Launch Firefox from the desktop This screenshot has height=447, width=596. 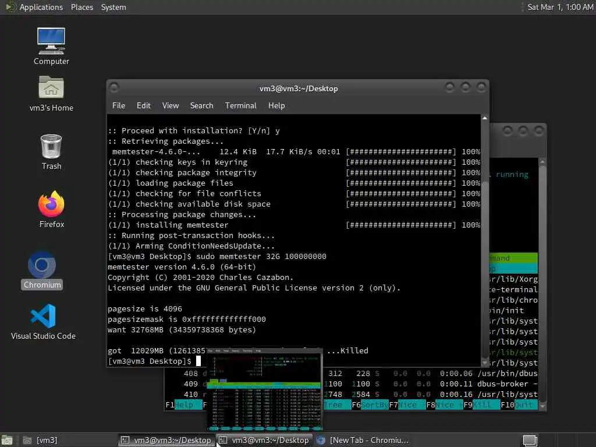point(51,209)
